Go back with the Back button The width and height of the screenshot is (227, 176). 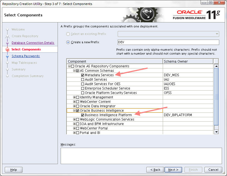(x=155, y=170)
